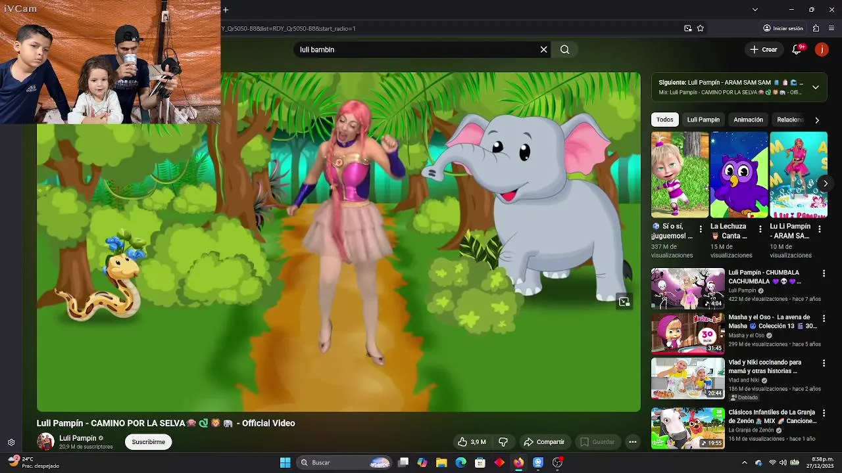Open the Firefox extensions puzzle icon

coord(816,28)
